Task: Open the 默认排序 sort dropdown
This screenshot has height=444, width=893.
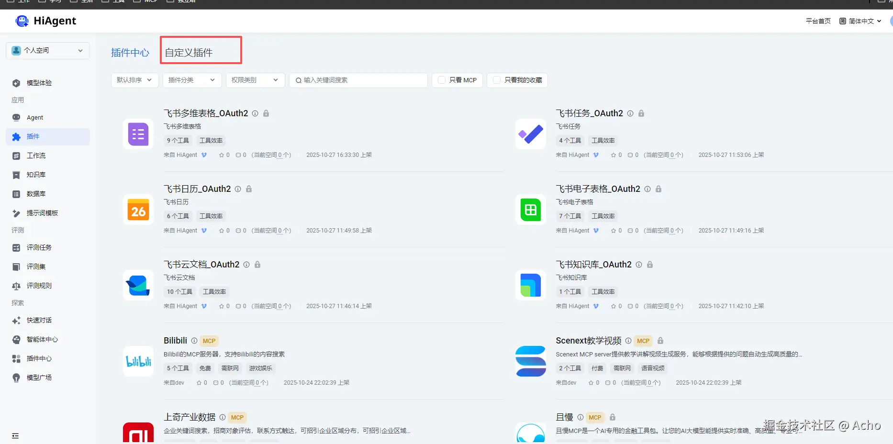Action: point(134,80)
